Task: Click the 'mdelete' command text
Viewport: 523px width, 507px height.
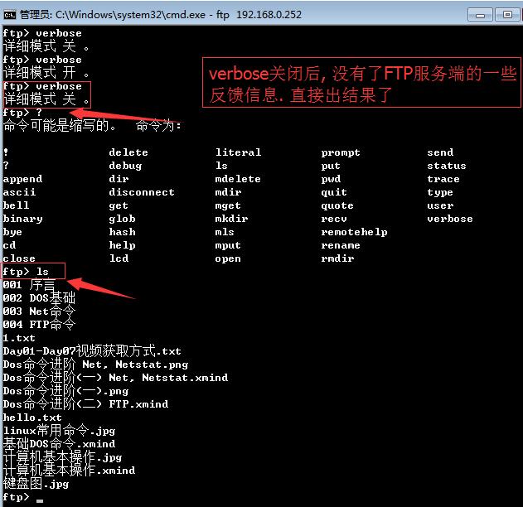Action: coord(238,179)
